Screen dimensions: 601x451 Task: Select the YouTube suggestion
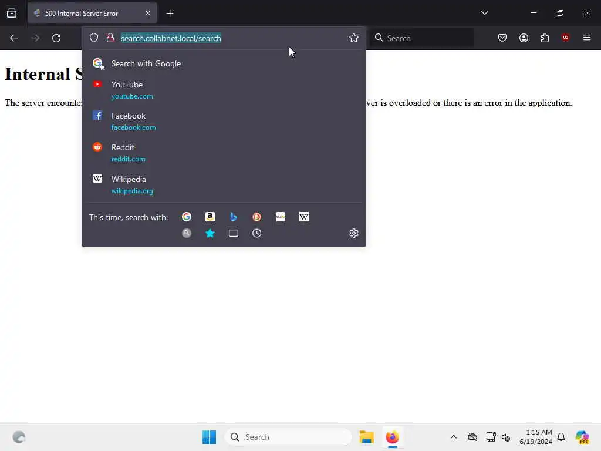pos(224,90)
